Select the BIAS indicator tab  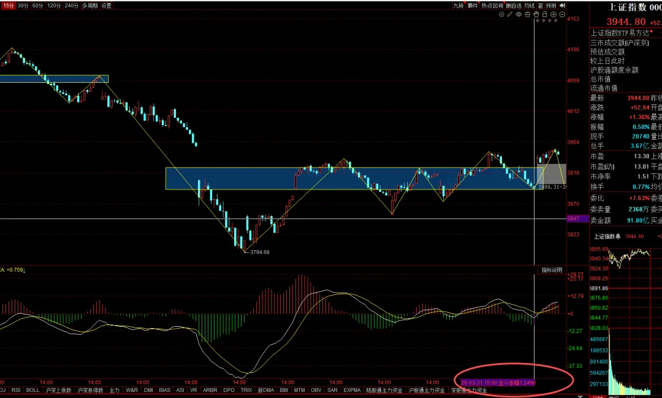pos(165,390)
